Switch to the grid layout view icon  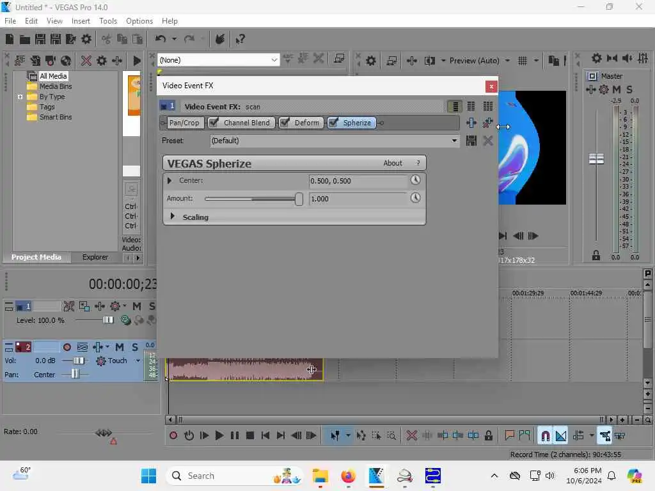point(488,107)
